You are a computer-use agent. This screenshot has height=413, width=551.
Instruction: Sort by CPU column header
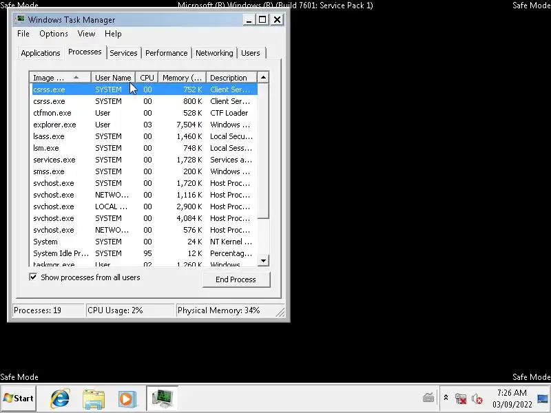click(x=147, y=78)
